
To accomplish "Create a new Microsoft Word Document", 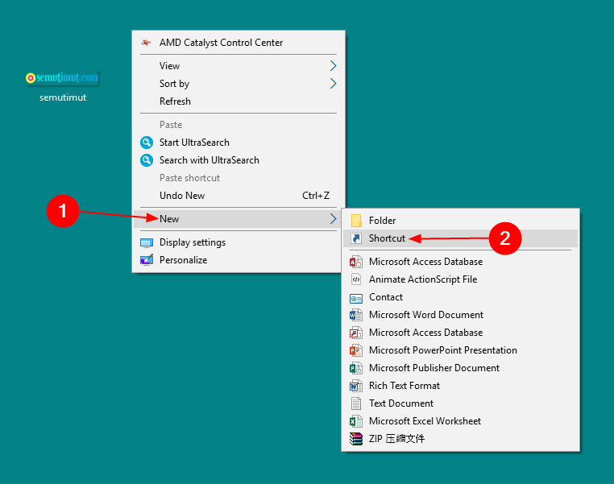I will tap(461, 315).
